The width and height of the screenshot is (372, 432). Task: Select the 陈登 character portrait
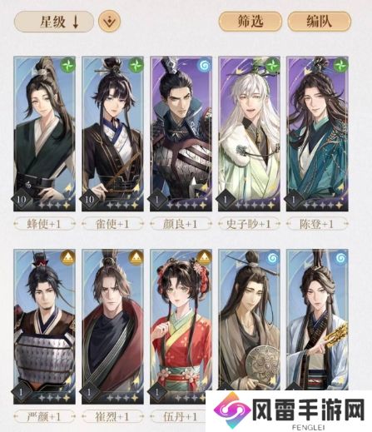(317, 134)
